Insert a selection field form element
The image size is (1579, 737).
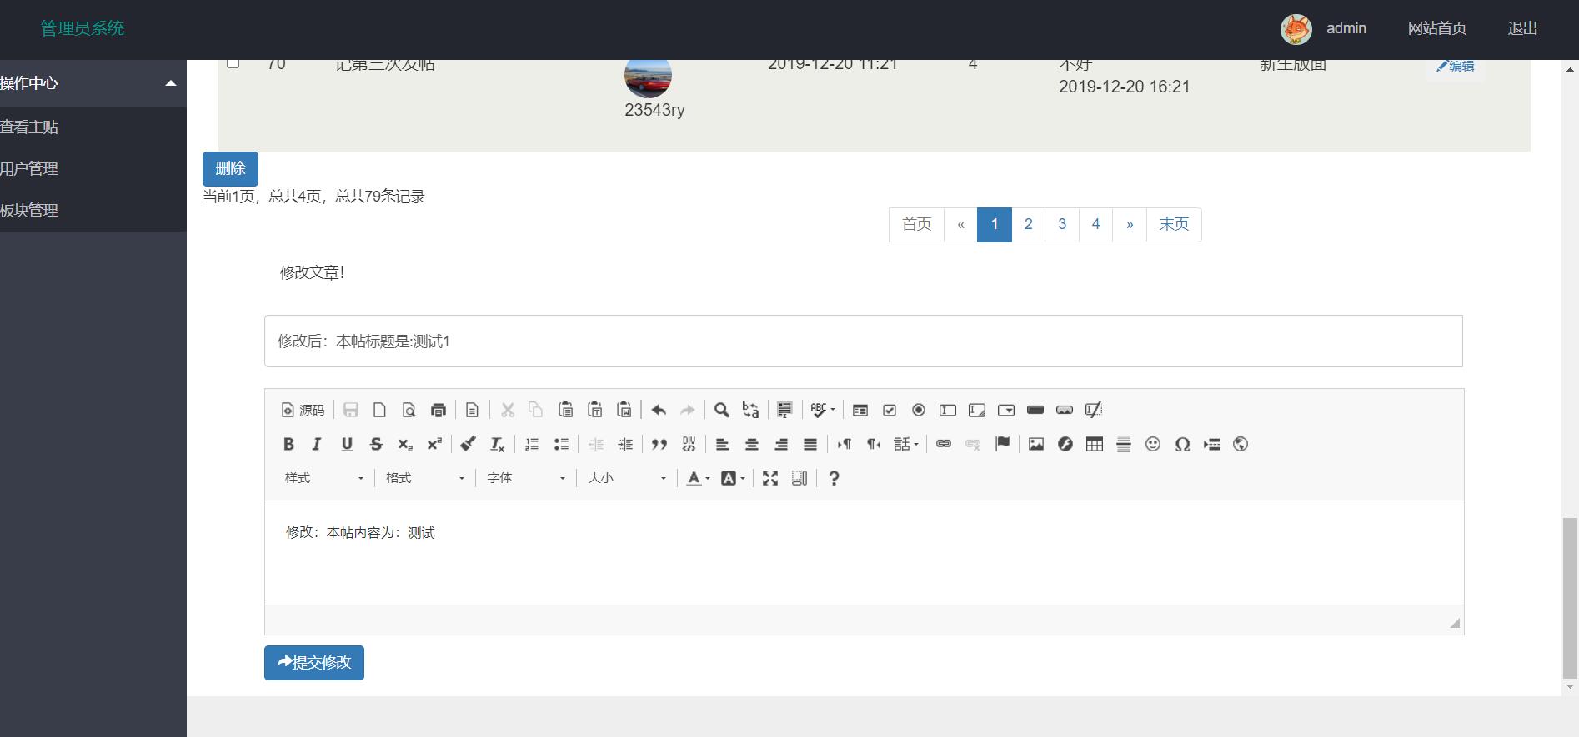coord(1006,410)
